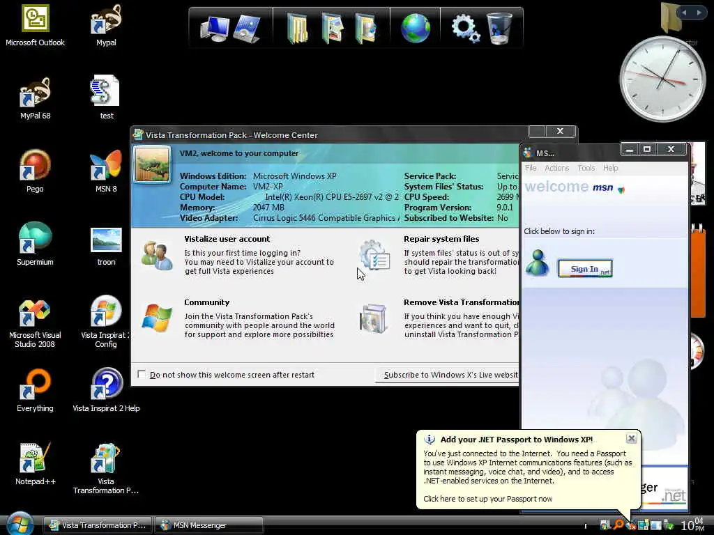Image resolution: width=714 pixels, height=535 pixels.
Task: Launch the Pego desktop shortcut
Action: pyautogui.click(x=35, y=171)
